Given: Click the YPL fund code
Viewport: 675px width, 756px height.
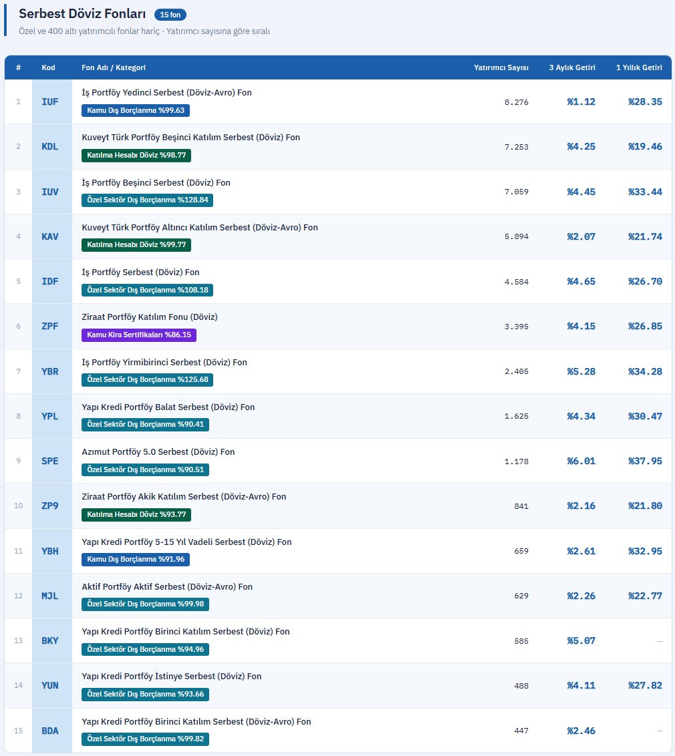Looking at the screenshot, I should (49, 417).
